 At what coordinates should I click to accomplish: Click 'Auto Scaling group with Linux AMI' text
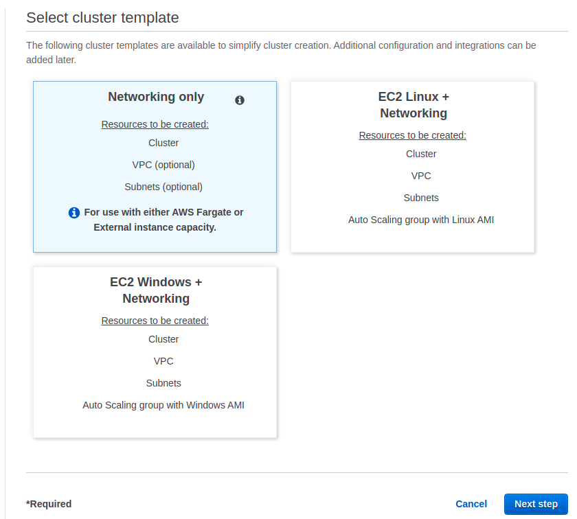(421, 220)
